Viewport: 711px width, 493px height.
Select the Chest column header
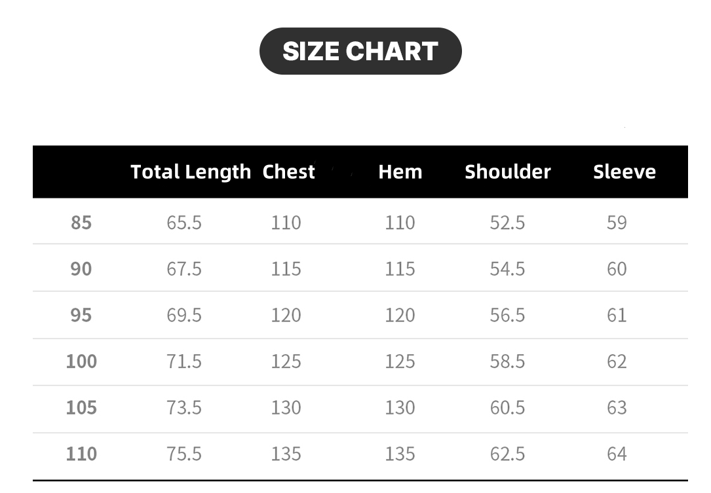[288, 172]
